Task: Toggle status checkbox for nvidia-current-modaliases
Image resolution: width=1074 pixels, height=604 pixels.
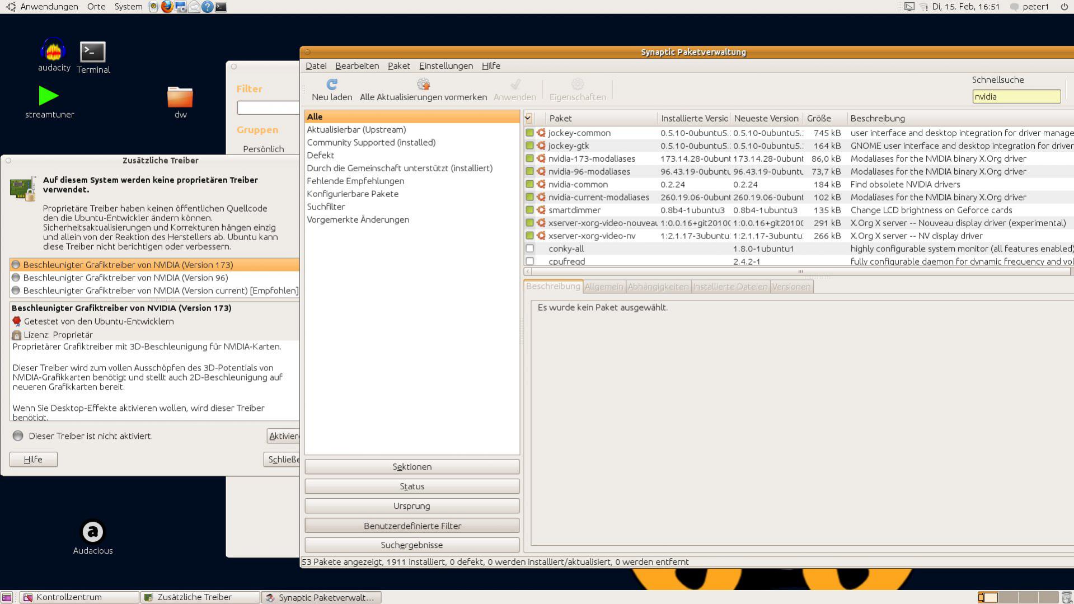Action: click(529, 197)
